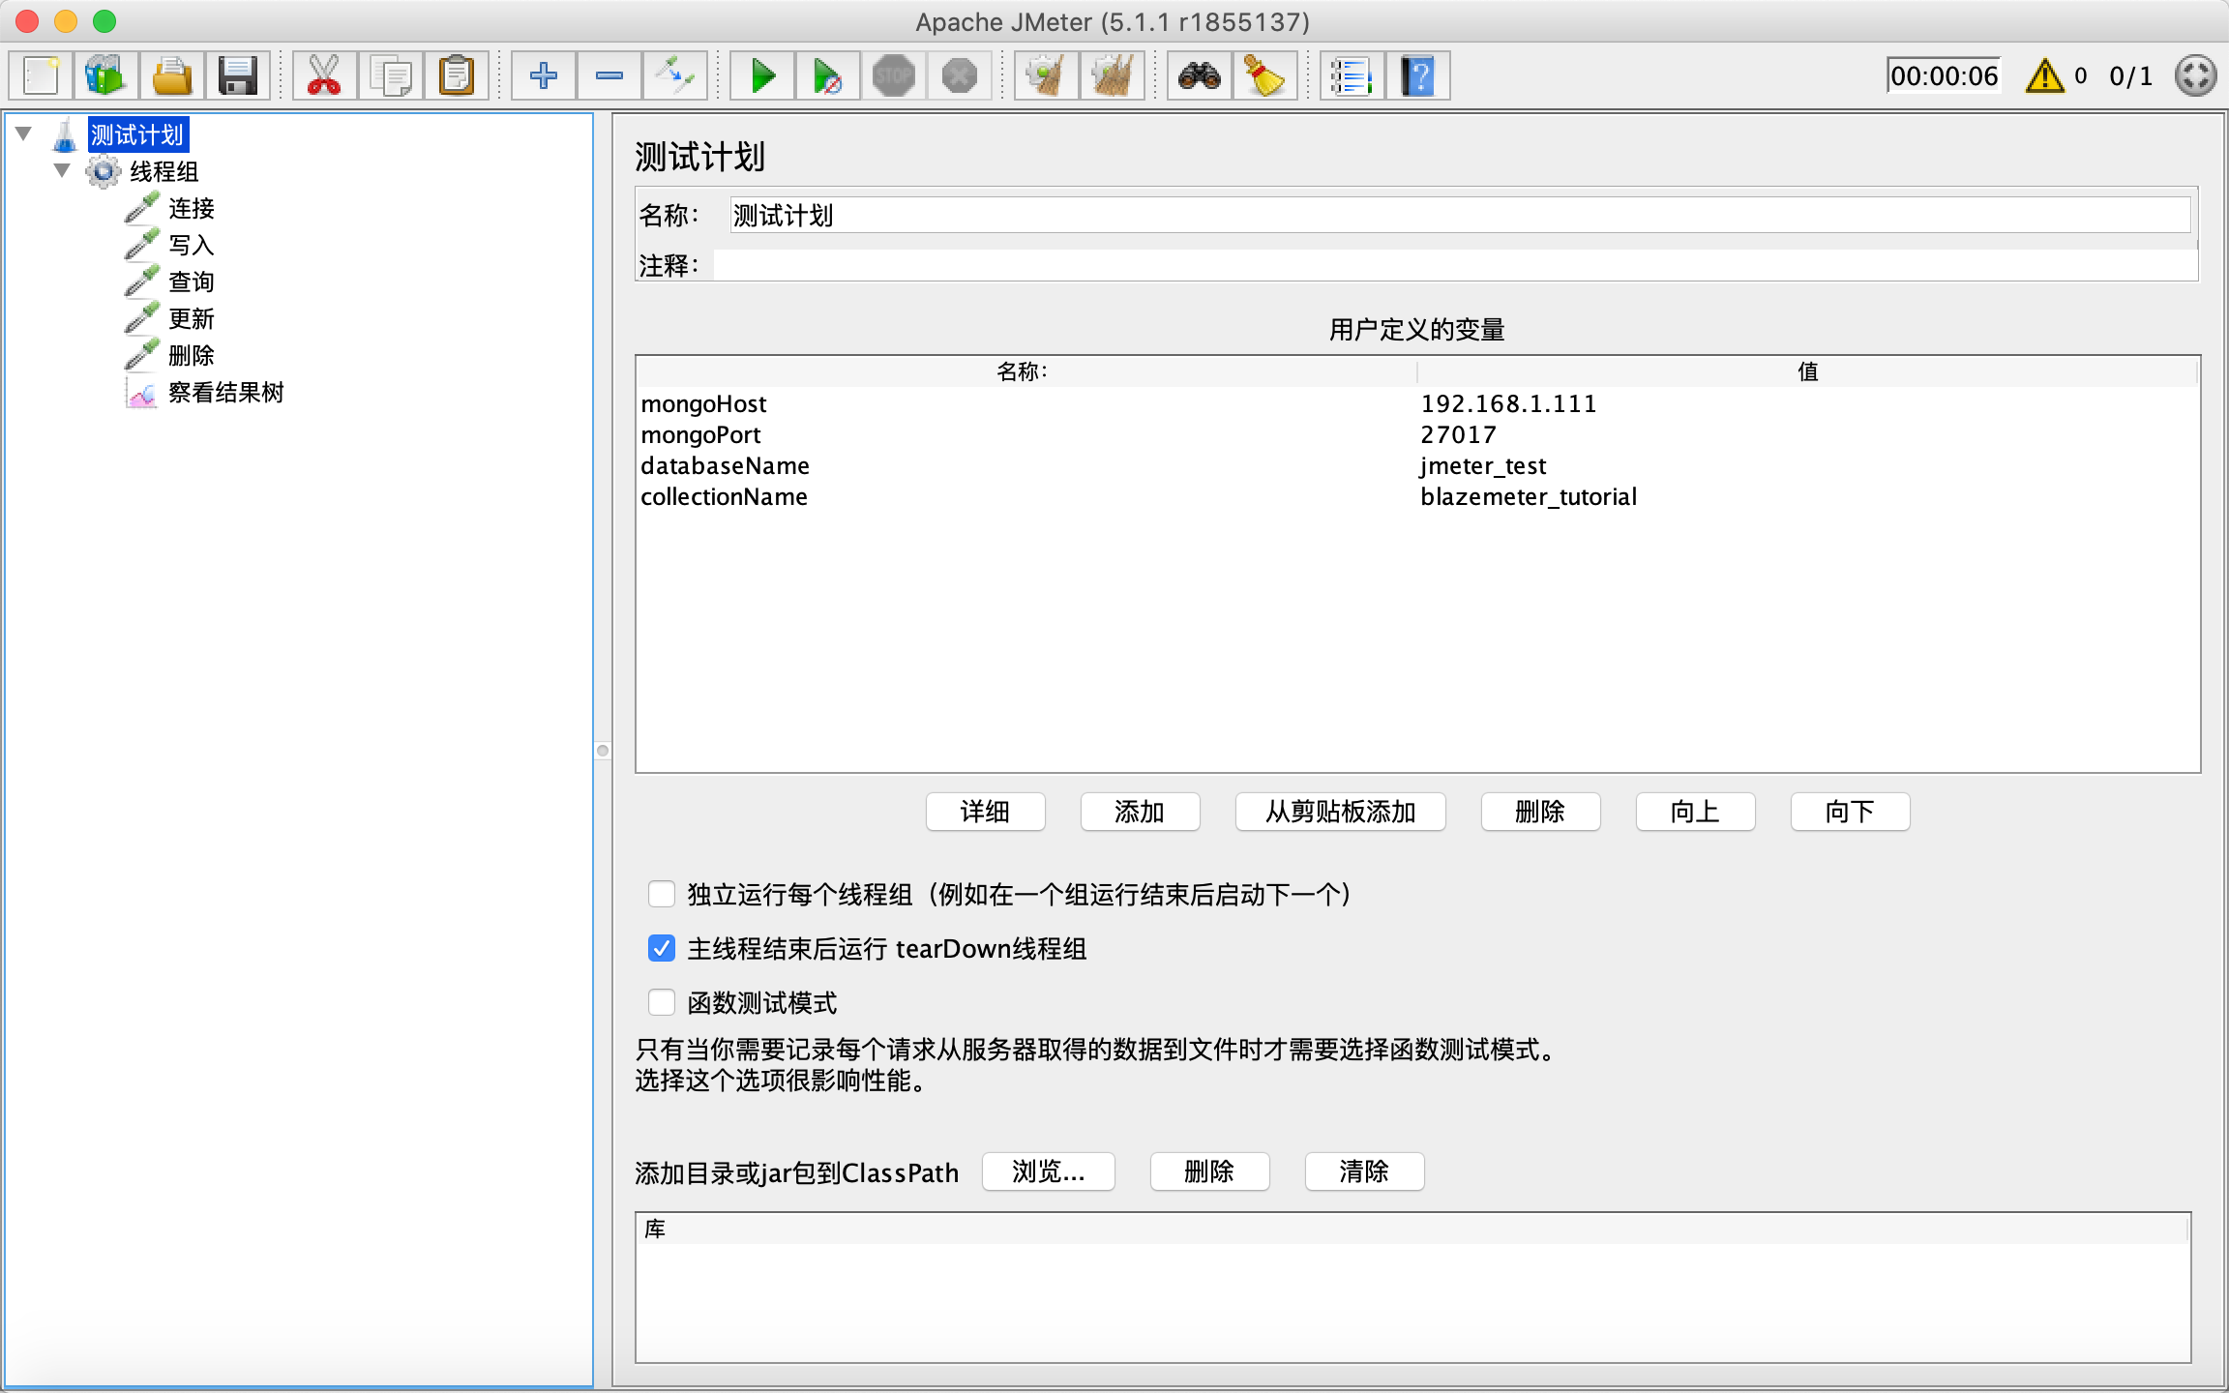Select the 测试计划 root tree node
2229x1393 pixels.
[136, 135]
